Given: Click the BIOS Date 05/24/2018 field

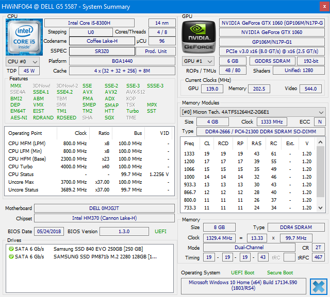Looking at the screenshot, I should pos(49,232).
